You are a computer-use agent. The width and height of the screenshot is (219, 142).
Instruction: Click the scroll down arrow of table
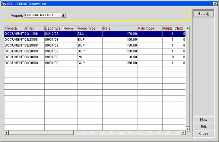187,129
